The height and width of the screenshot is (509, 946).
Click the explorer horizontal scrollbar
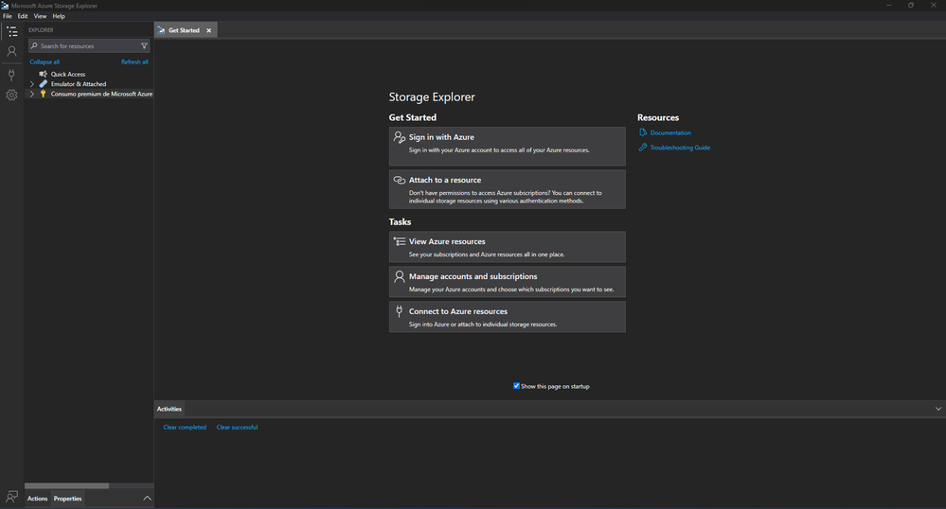[x=66, y=486]
